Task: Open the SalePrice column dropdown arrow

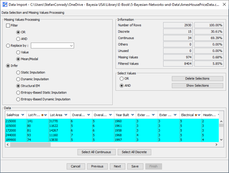Action: click(23, 115)
